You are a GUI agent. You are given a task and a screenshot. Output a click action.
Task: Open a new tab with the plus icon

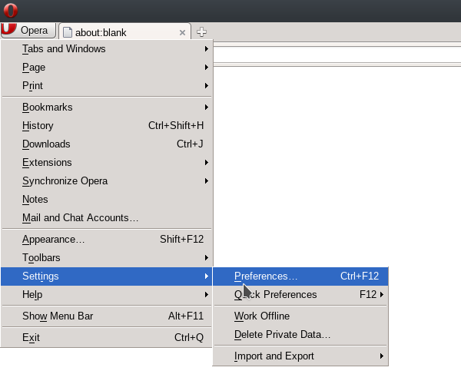coord(201,31)
